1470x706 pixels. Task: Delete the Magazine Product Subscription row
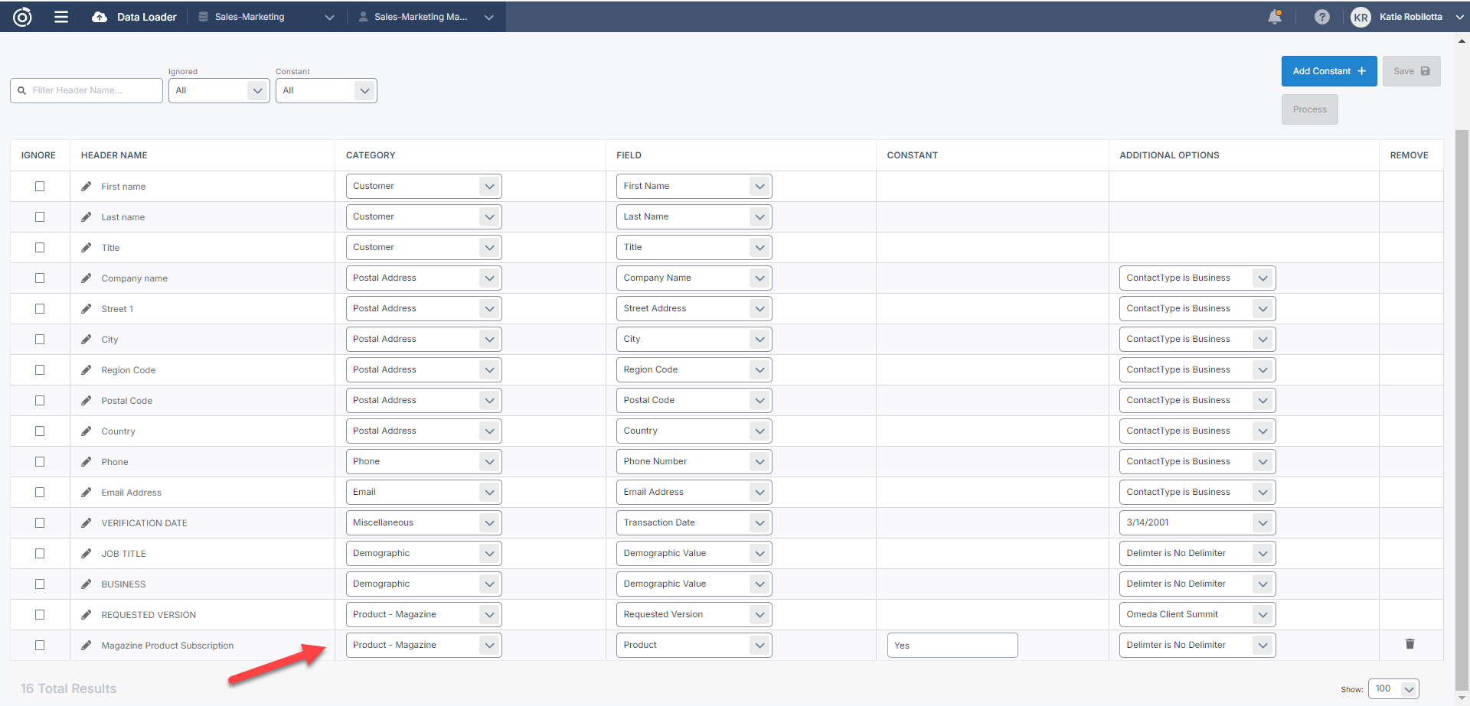(1410, 644)
